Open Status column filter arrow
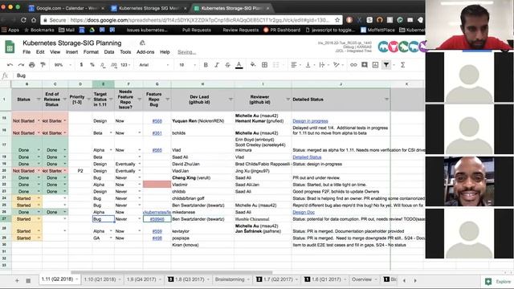Viewport: 514px width, 289px height. [x=39, y=100]
